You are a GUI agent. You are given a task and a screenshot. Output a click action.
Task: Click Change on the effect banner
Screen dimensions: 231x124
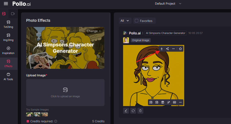94,31
